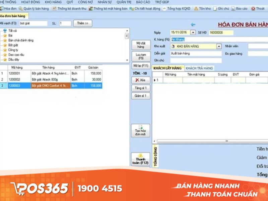The image size is (268, 201).
Task: Click the Mã vạch barcode input field
Action: click(x=33, y=23)
